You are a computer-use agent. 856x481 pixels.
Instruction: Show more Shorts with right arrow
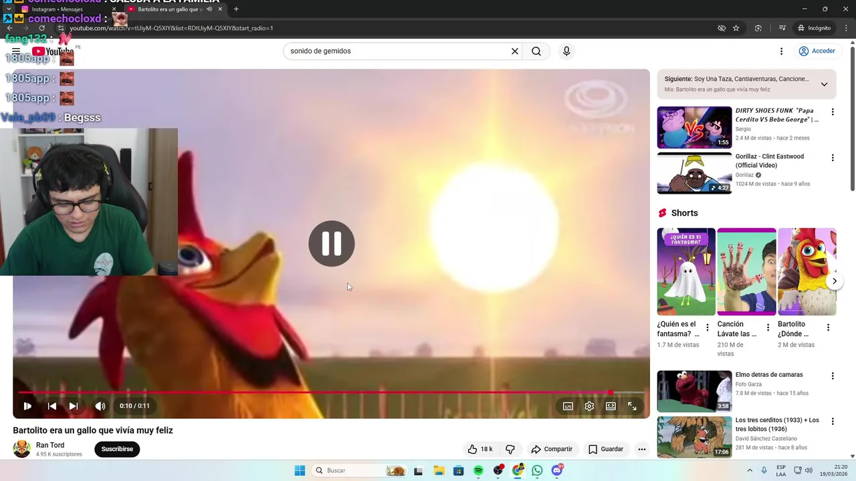pos(834,281)
